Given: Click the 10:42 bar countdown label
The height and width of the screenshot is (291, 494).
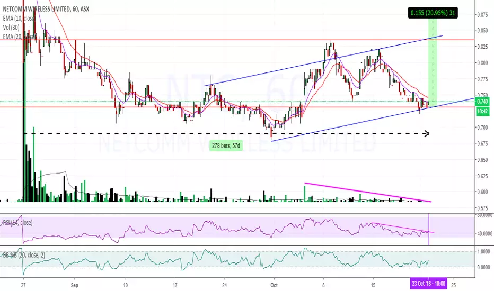Looking at the screenshot, I should point(482,111).
